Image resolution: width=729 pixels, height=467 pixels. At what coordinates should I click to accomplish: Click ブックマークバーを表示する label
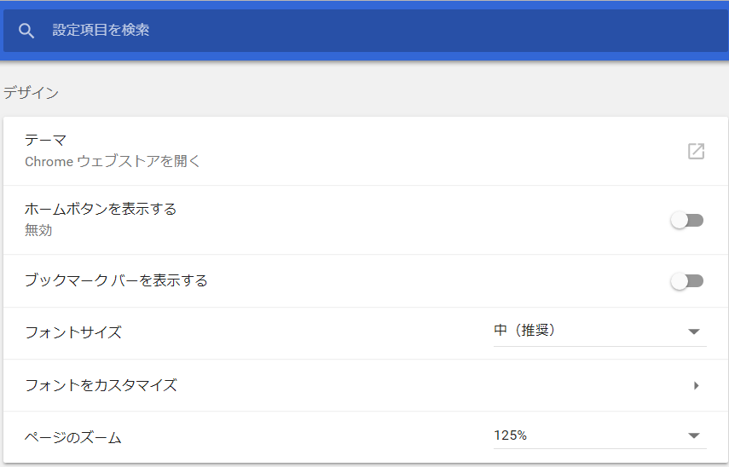tap(116, 280)
